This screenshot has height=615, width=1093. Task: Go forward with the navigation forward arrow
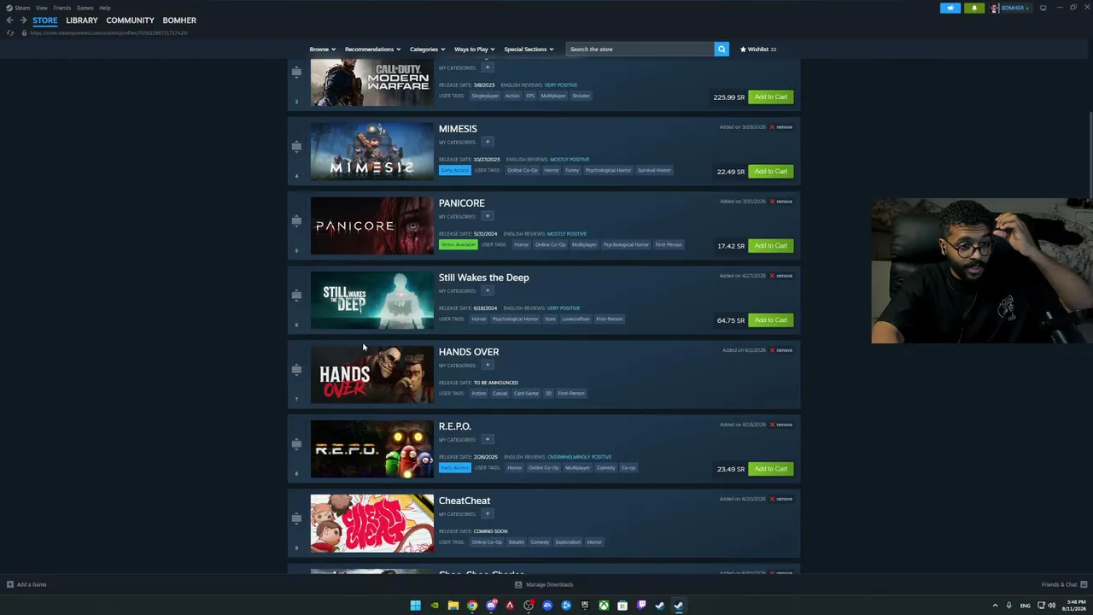23,20
